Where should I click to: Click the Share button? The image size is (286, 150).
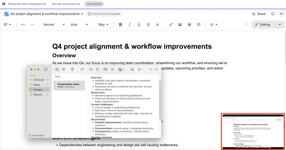(259, 14)
